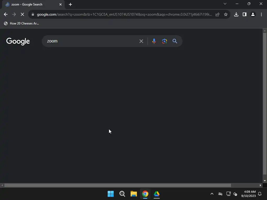
Task: Open the Windows Start menu
Action: coord(111,194)
